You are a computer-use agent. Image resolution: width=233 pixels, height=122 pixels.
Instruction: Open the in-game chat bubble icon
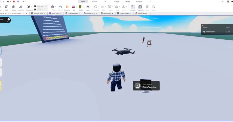[8, 20]
